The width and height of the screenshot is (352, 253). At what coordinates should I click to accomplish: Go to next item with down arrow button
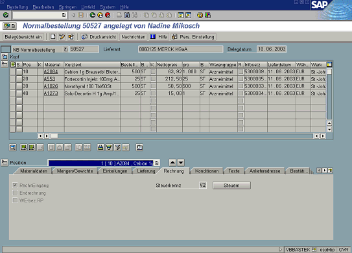tap(181, 162)
